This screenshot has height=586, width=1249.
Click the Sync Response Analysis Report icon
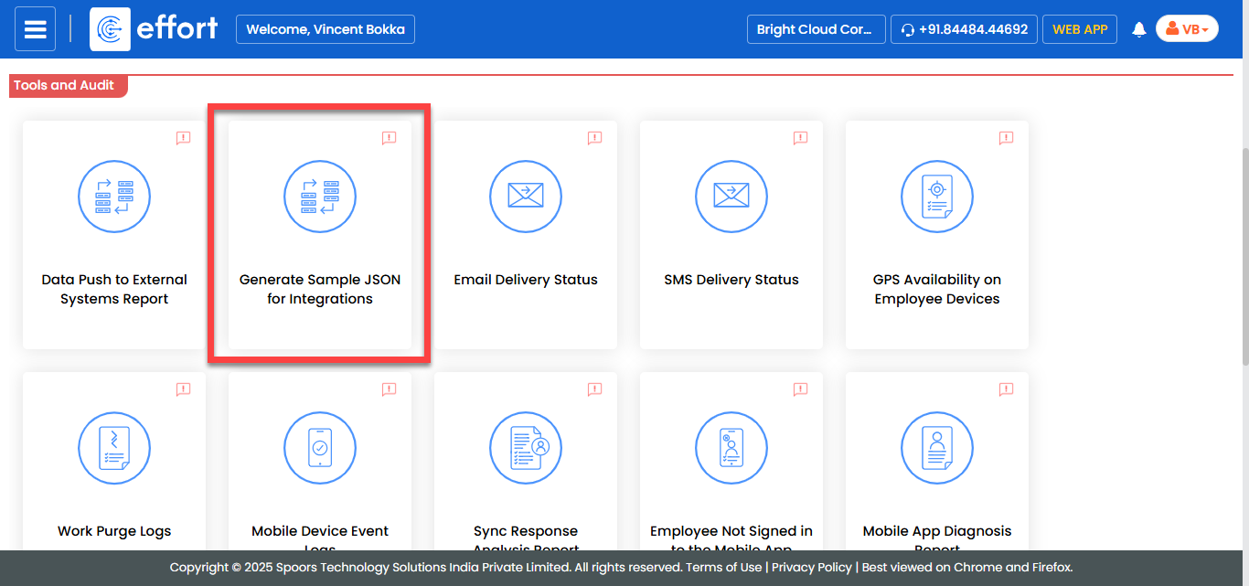526,447
